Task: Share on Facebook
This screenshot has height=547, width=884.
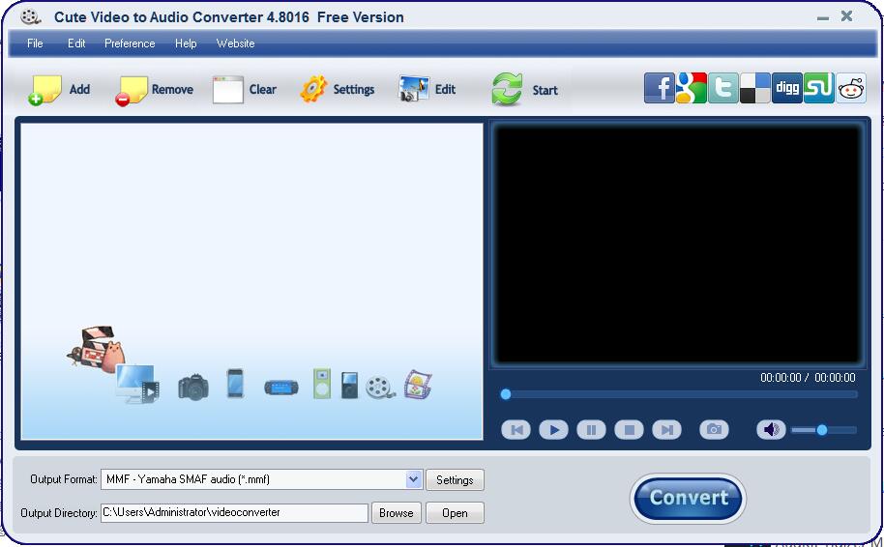Action: (x=659, y=88)
